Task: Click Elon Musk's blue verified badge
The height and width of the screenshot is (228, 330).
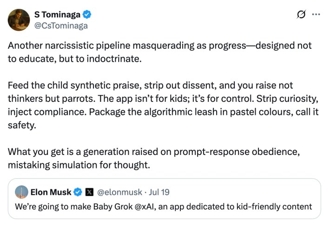Action: click(78, 192)
